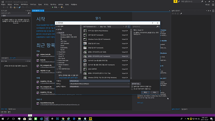Switch to the Toolbox tab at panel bottom
The width and height of the screenshot is (215, 121).
point(13,58)
